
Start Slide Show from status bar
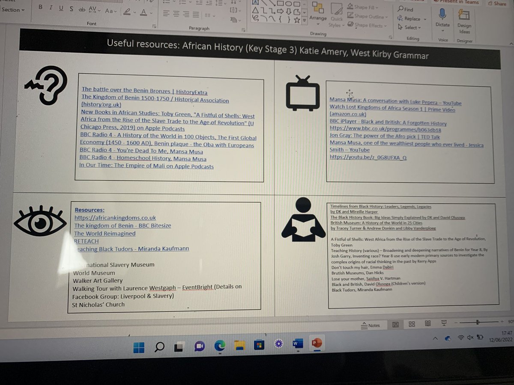(x=444, y=323)
